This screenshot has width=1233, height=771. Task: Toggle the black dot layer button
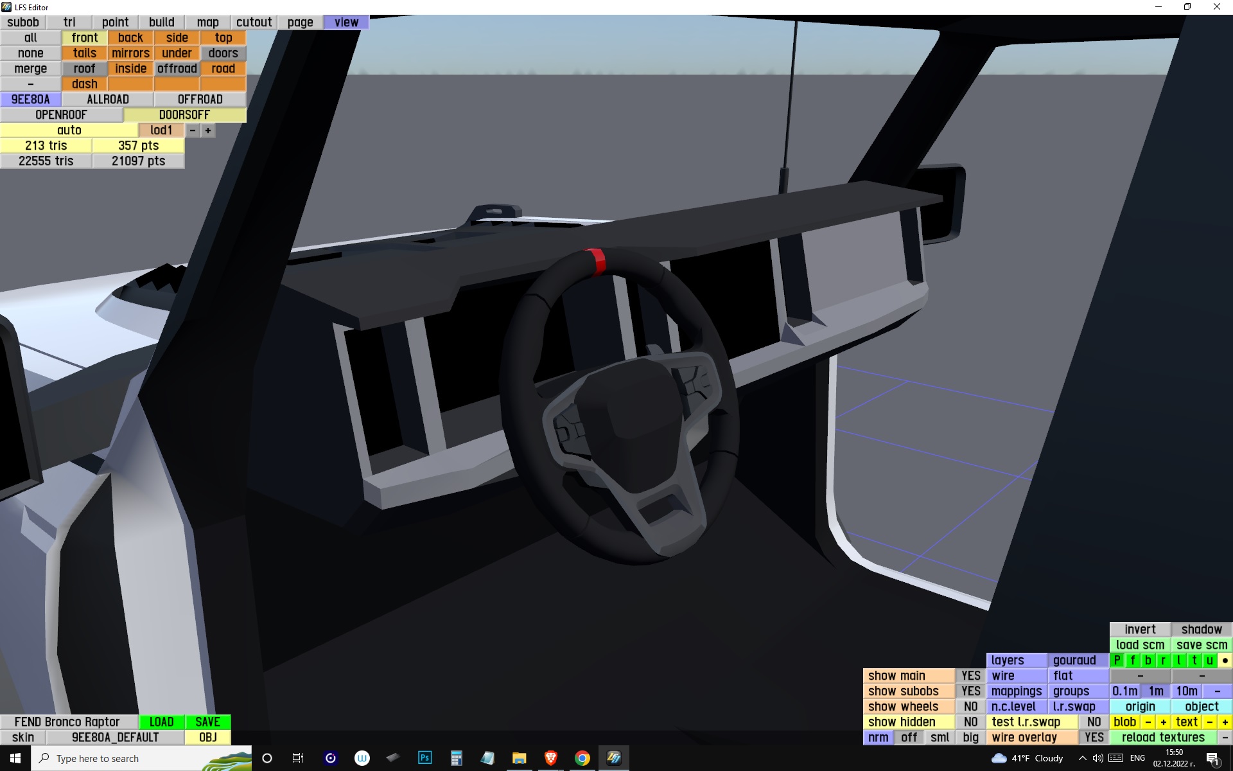pyautogui.click(x=1225, y=660)
